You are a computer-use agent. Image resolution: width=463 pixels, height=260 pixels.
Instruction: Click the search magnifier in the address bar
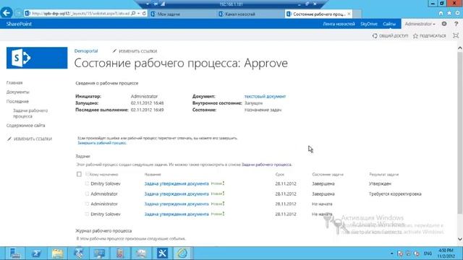tap(133, 13)
